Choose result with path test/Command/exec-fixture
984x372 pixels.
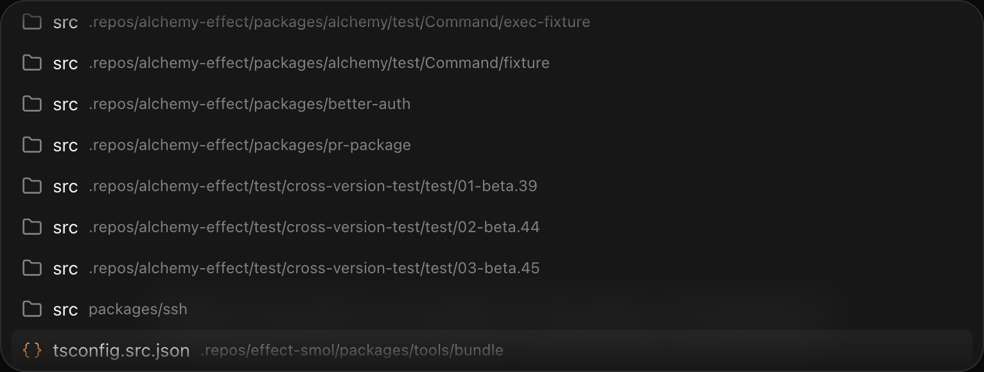(x=492, y=22)
